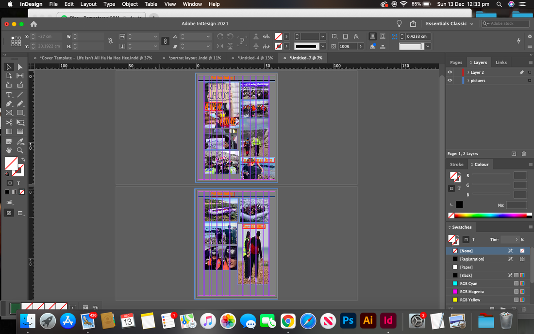The image size is (534, 334).
Task: Switch to Normal screen mode in toolbox
Action: tap(9, 213)
